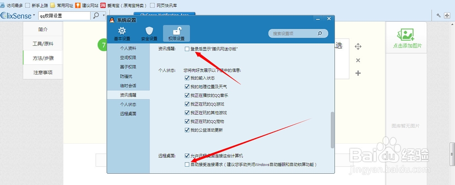
Task: Close the 系统设置 dialog
Action: click(x=329, y=19)
